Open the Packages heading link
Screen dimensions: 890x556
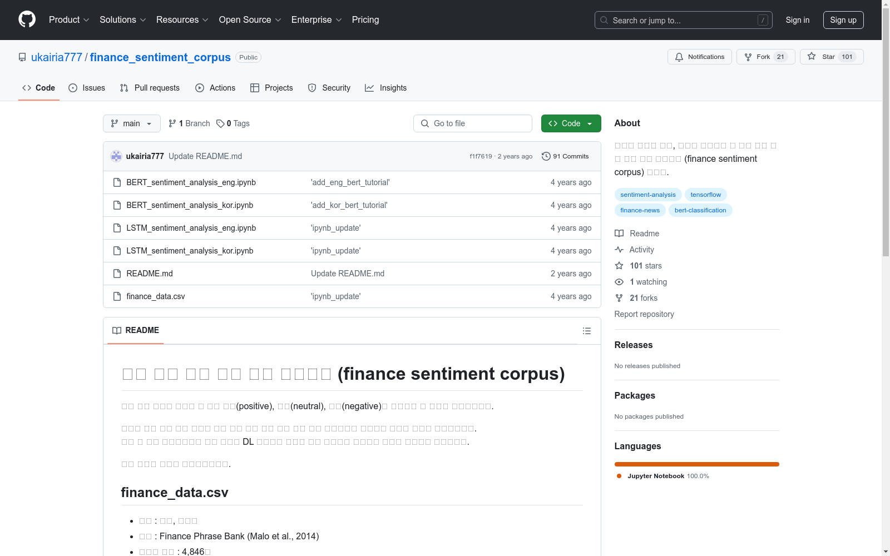click(635, 395)
